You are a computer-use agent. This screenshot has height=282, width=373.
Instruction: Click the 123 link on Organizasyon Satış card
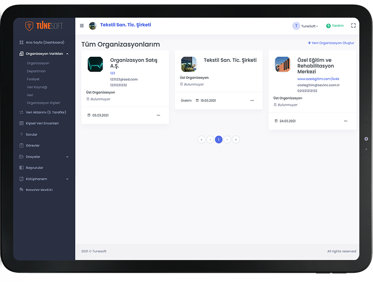(x=113, y=73)
